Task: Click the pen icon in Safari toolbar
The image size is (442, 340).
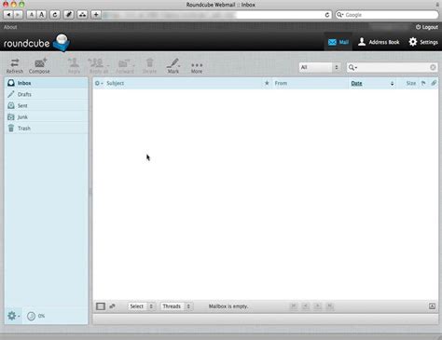Action: click(x=69, y=15)
